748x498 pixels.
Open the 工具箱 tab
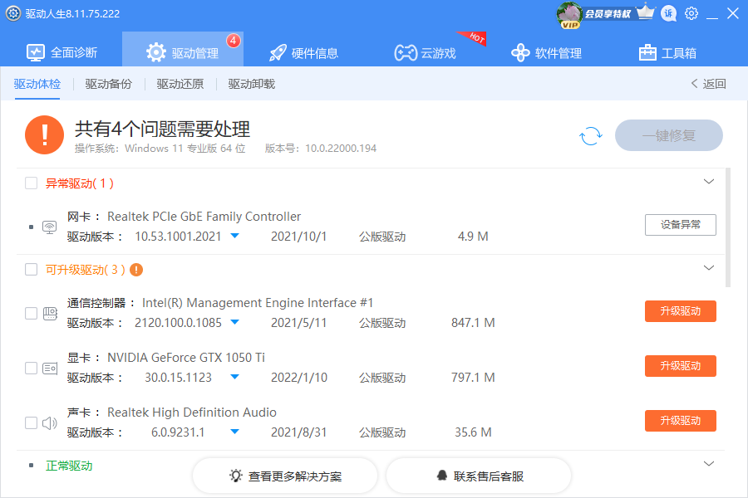(667, 52)
